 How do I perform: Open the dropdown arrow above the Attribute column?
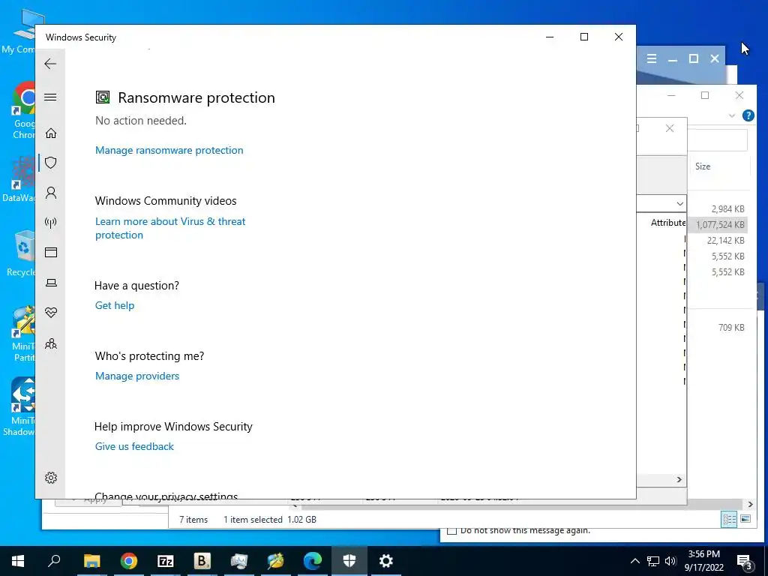tap(679, 203)
